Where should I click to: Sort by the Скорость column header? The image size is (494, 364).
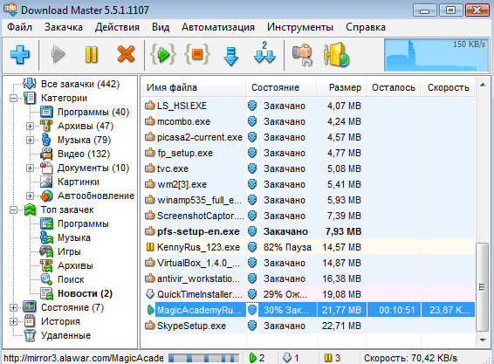(x=448, y=87)
